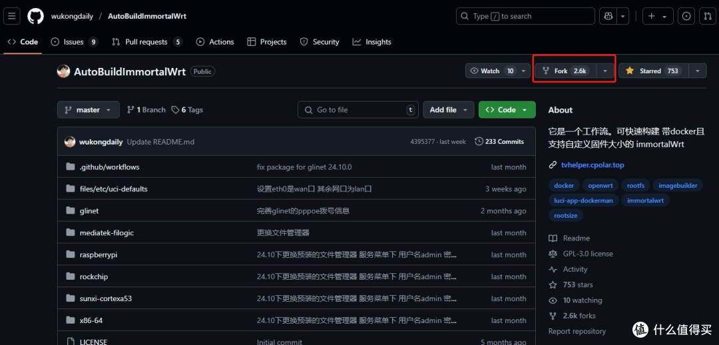
Task: Open the GPL-3.0 license link
Action: coord(581,254)
